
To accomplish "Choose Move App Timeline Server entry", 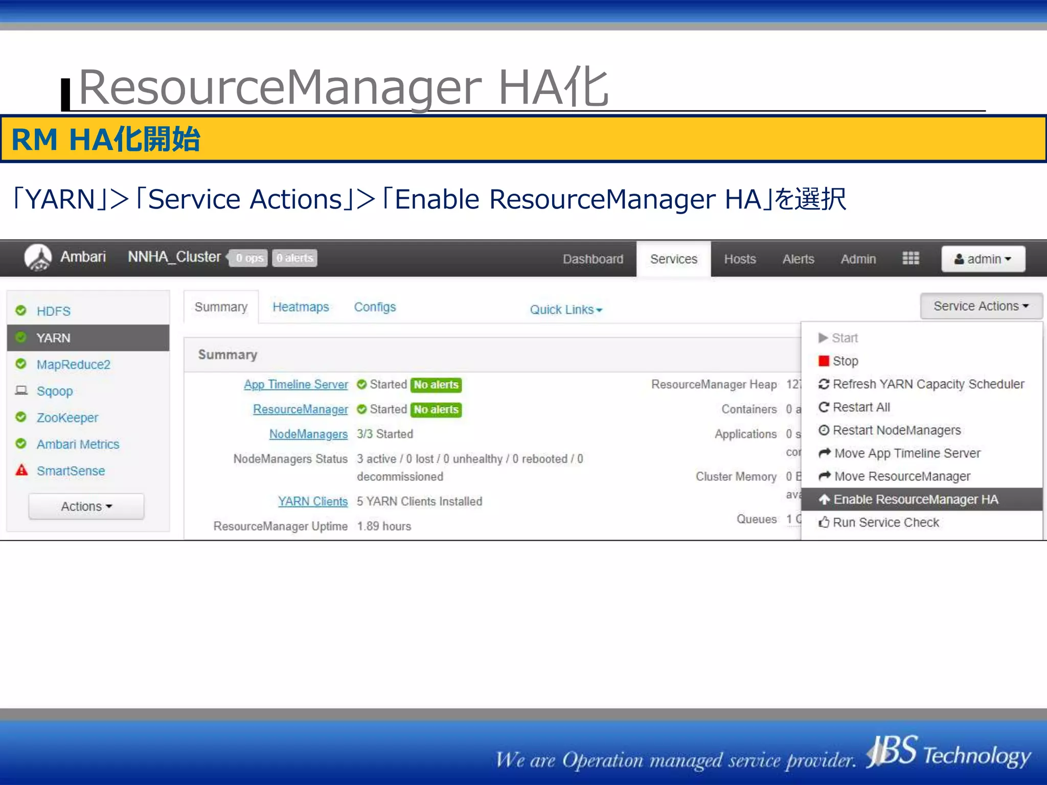I will (922, 453).
